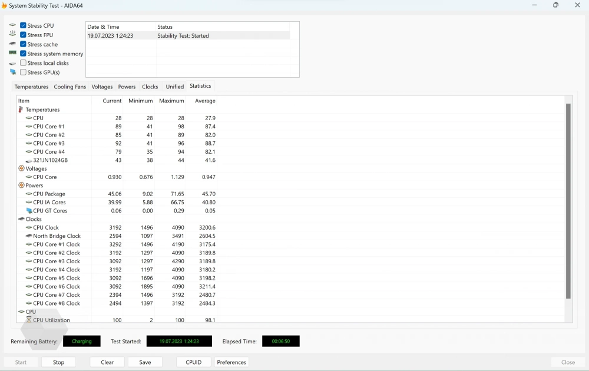This screenshot has width=589, height=371.
Task: Click the Voltages category lightning icon
Action: click(x=21, y=168)
